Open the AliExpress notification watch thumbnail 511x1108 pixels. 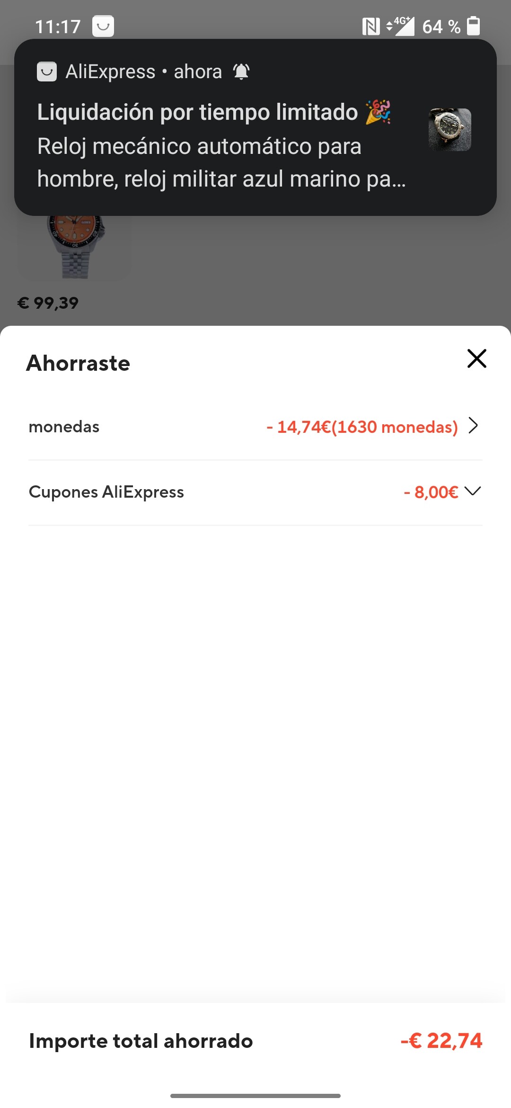449,129
